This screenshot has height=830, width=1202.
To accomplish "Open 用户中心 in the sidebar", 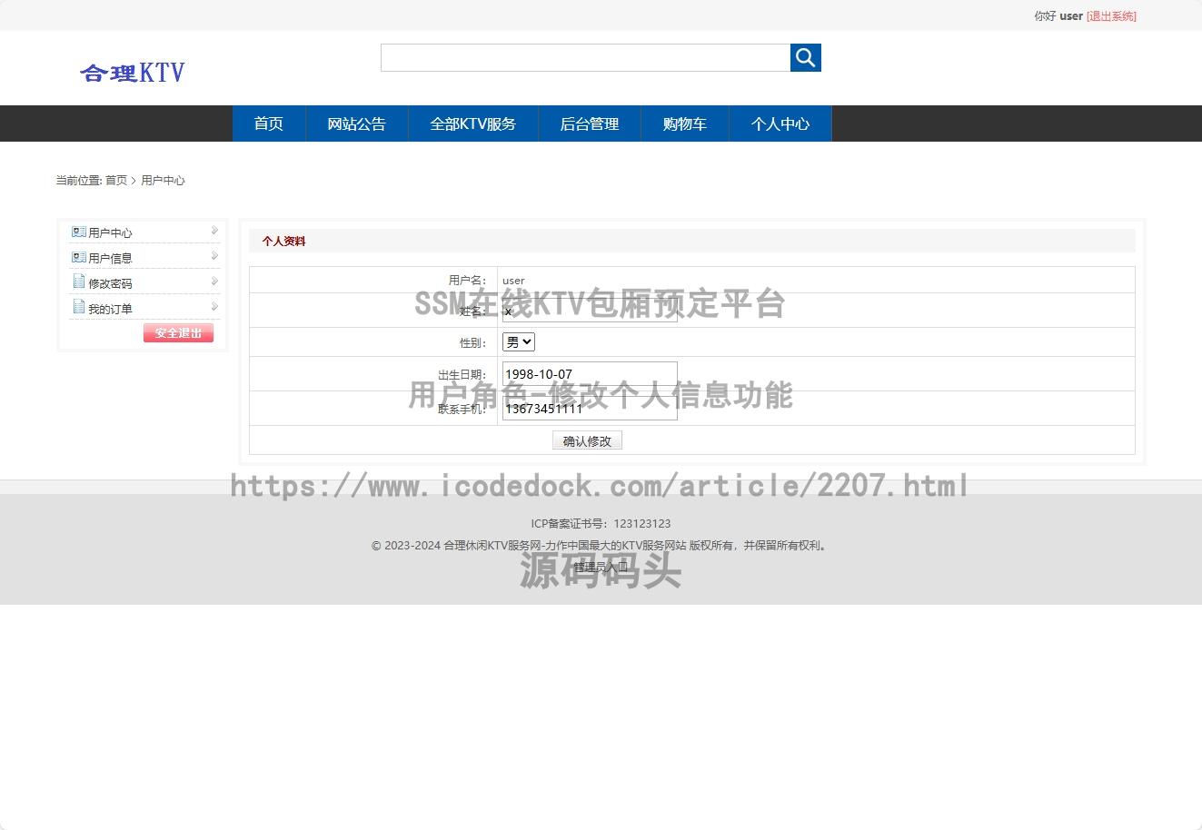I will pyautogui.click(x=110, y=233).
